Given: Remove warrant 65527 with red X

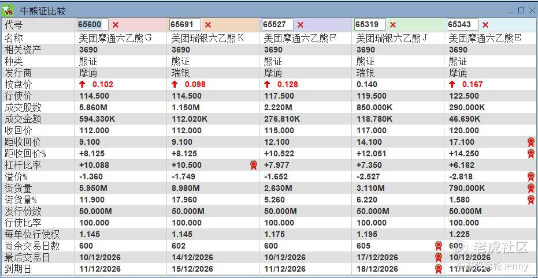Looking at the screenshot, I should (x=300, y=25).
